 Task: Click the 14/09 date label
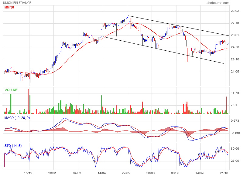(199, 173)
